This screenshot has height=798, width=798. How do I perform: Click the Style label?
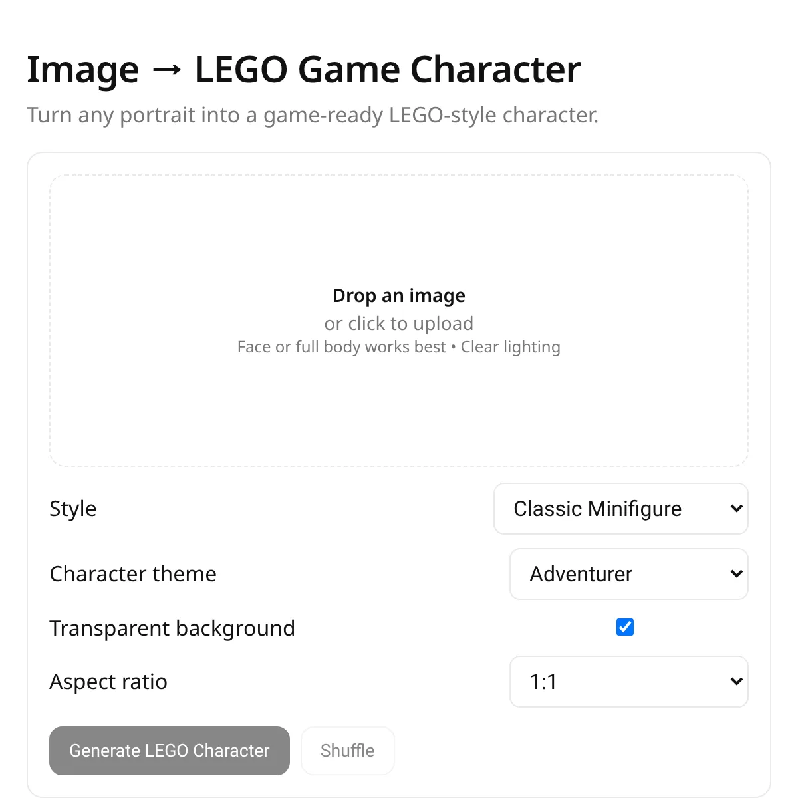pyautogui.click(x=73, y=509)
